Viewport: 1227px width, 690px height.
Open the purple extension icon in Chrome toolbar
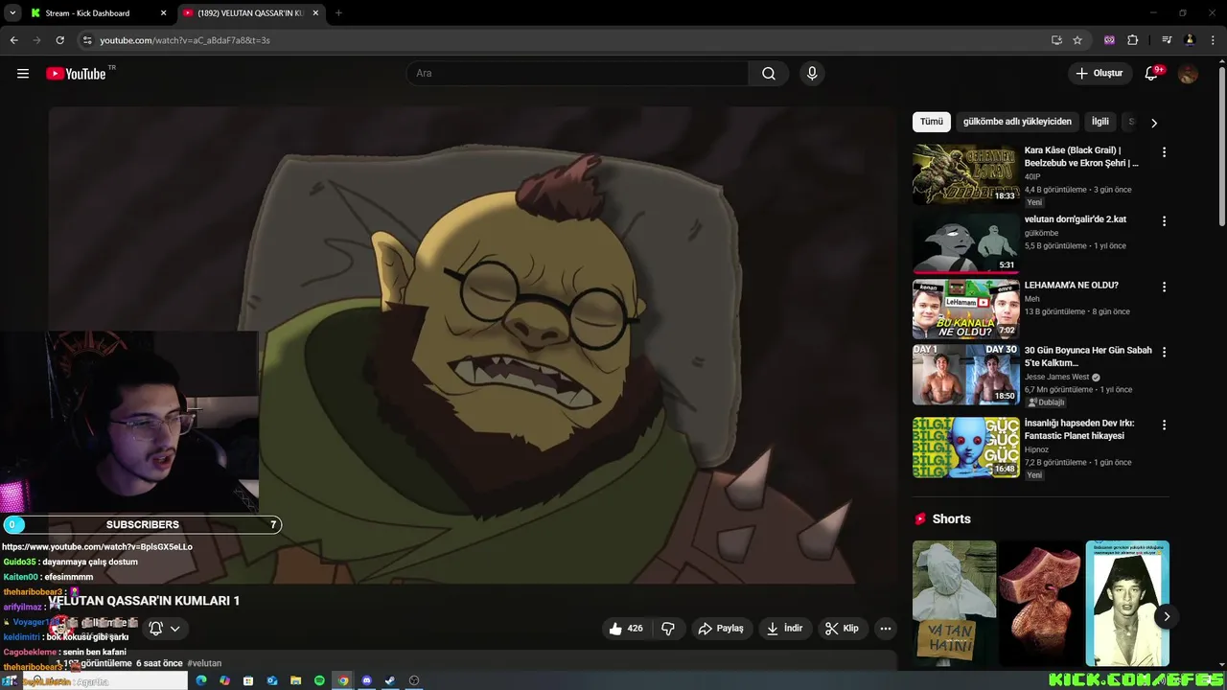point(1110,40)
